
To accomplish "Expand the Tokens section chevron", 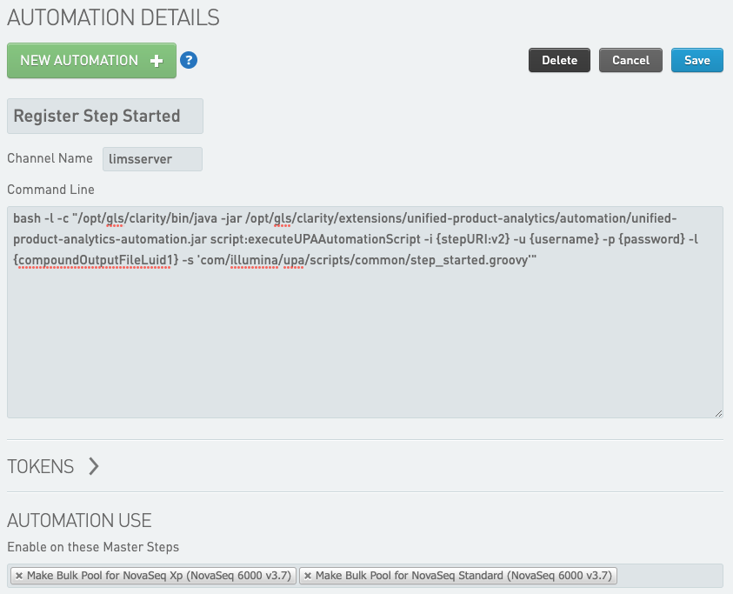I will 94,466.
